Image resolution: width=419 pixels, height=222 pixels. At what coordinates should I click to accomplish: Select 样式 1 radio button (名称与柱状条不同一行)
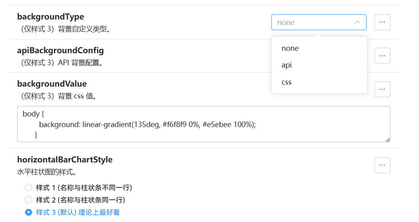29,187
